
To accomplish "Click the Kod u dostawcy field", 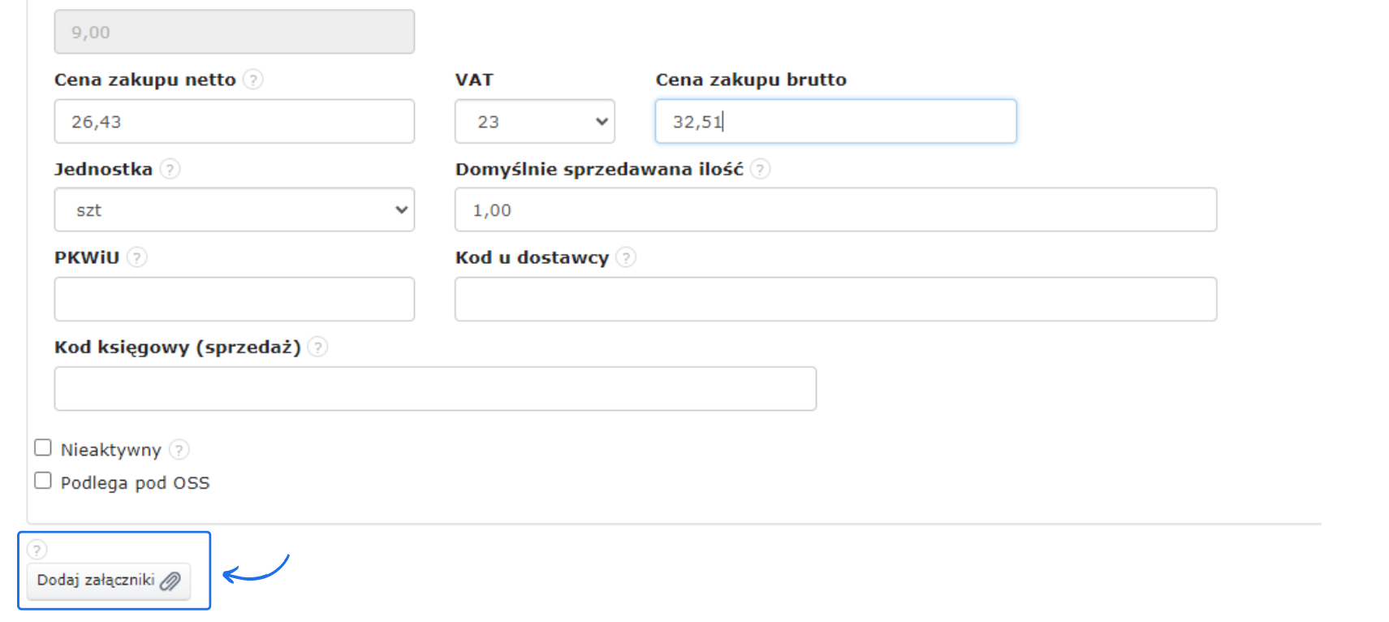I will pyautogui.click(x=835, y=300).
